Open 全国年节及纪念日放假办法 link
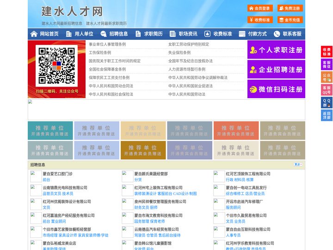Screen dimensions: 333x250 191,61
